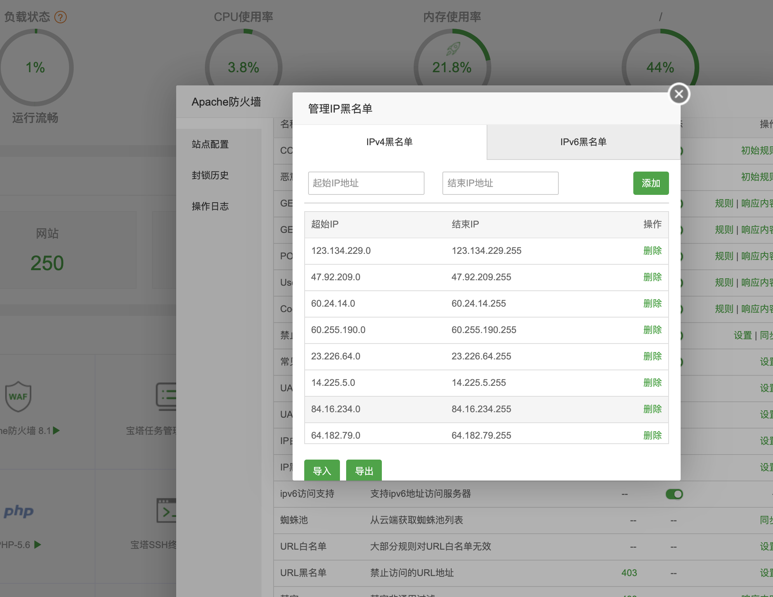The height and width of the screenshot is (597, 773).
Task: Delete the 60.24.14.0 blacklist entry
Action: click(652, 304)
